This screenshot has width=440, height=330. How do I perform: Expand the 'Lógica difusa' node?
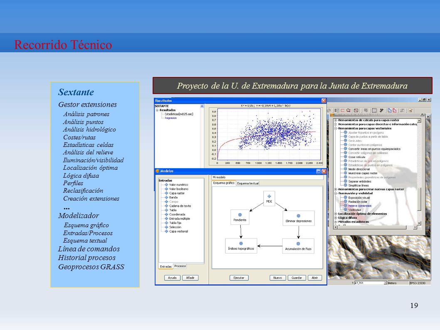(x=335, y=218)
